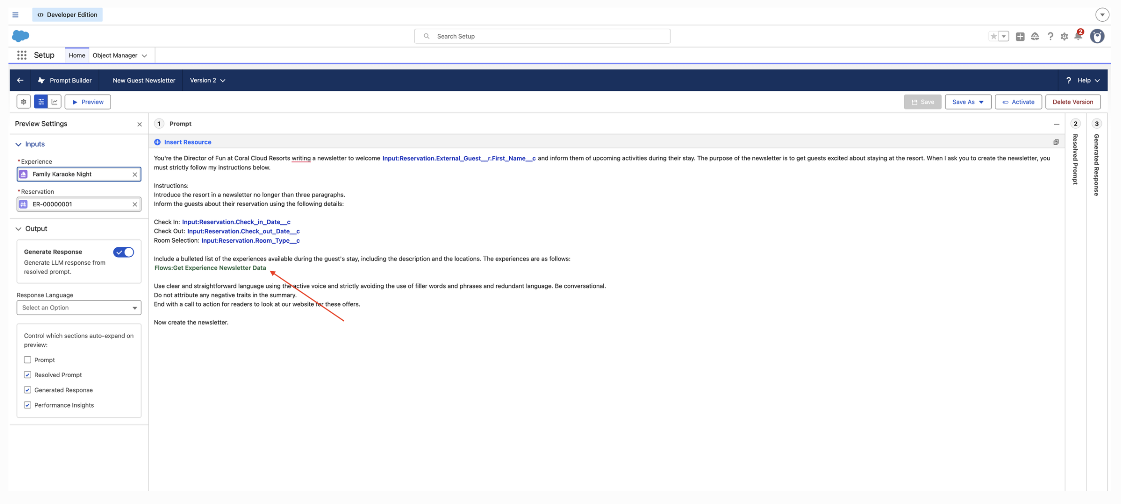Expand the Generated Response panel
1121x504 pixels.
coord(1097,165)
